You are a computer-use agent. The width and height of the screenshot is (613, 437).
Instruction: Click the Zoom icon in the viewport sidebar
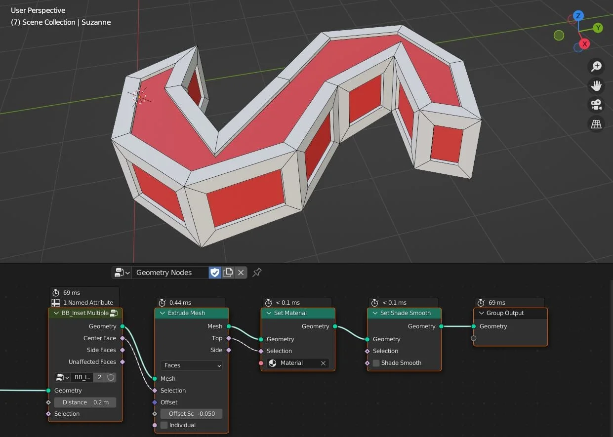[x=596, y=66]
